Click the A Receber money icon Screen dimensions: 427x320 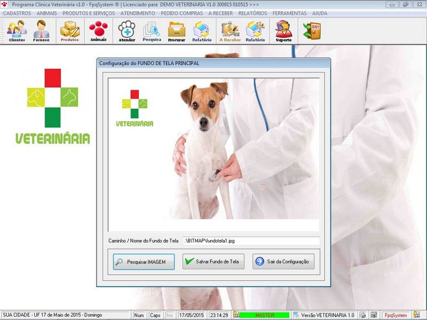coord(230,31)
